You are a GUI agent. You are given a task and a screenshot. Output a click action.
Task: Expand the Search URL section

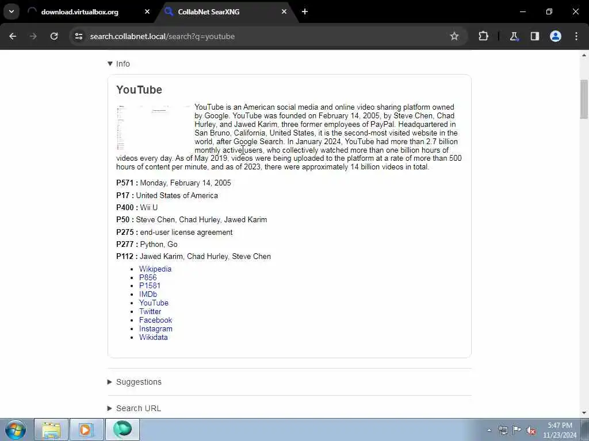[x=134, y=408]
